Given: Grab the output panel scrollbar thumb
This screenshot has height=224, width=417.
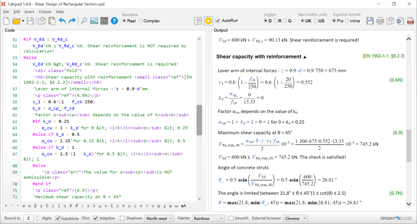Looking at the screenshot, I should point(409,146).
